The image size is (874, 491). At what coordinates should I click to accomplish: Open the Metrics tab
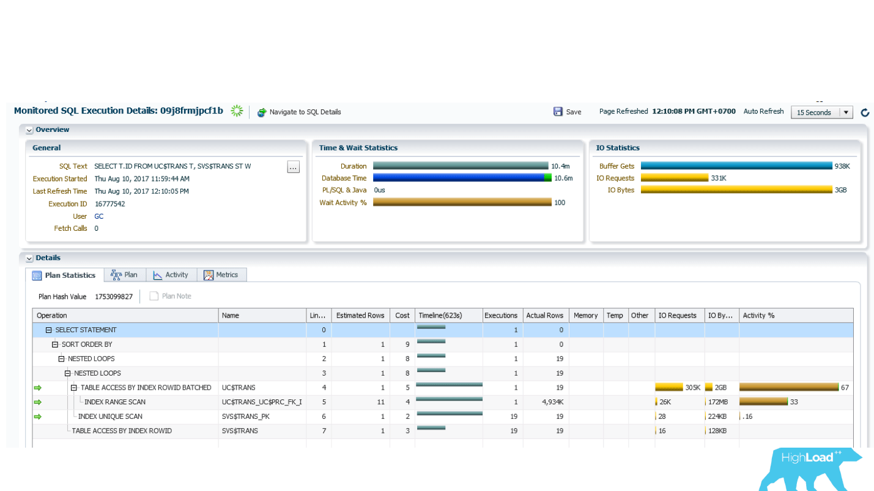coord(221,275)
